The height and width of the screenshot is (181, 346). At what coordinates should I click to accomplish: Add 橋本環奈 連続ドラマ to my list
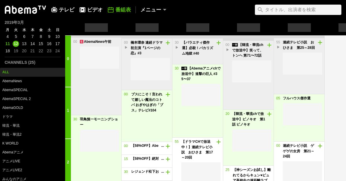168,43
